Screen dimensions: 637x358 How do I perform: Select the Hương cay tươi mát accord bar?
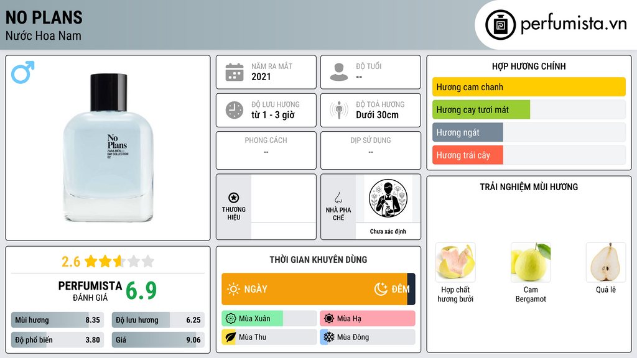pyautogui.click(x=529, y=109)
